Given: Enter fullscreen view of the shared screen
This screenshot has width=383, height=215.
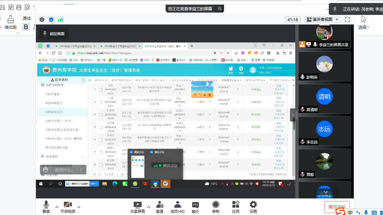Looking at the screenshot, I should point(347,20).
